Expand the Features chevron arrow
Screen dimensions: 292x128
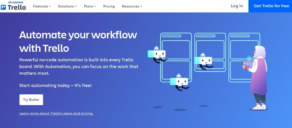tap(50, 6)
